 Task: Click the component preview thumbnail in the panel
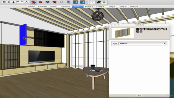click(x=123, y=33)
